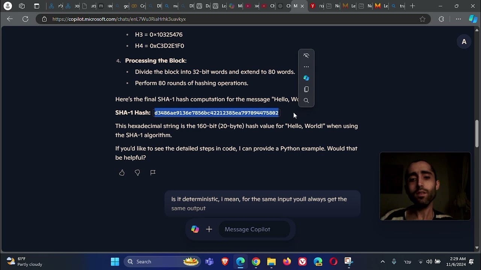The width and height of the screenshot is (481, 270).
Task: Open Edge Canary from the taskbar
Action: (x=318, y=262)
